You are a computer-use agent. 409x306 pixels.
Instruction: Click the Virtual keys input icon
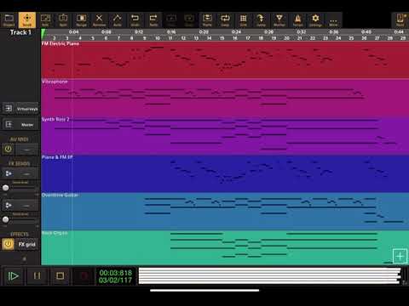pyautogui.click(x=9, y=109)
